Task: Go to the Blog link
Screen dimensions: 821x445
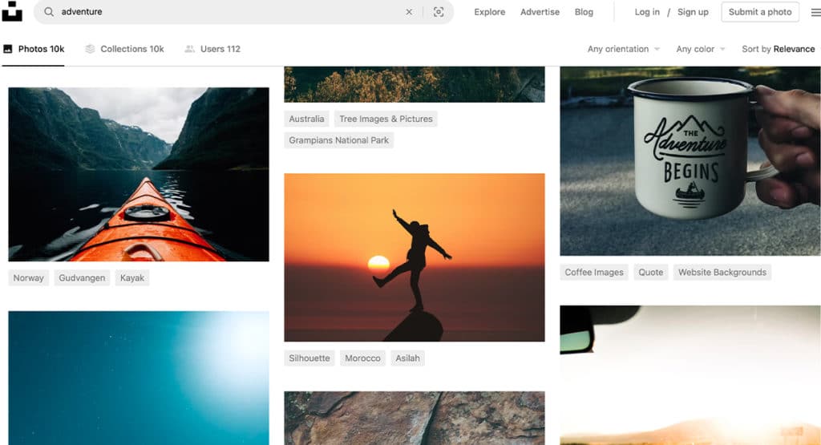Action: 584,11
